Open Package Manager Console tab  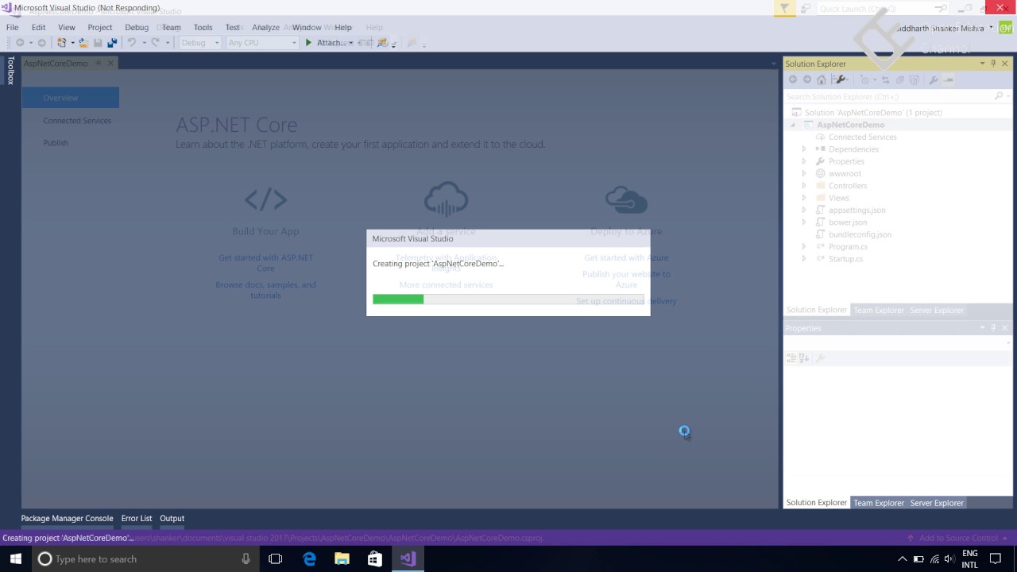(67, 519)
